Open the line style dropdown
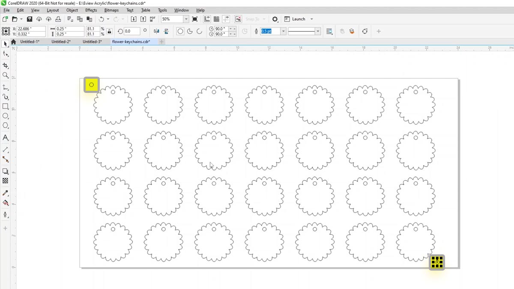Screen dimensions: 514x289 (317, 31)
